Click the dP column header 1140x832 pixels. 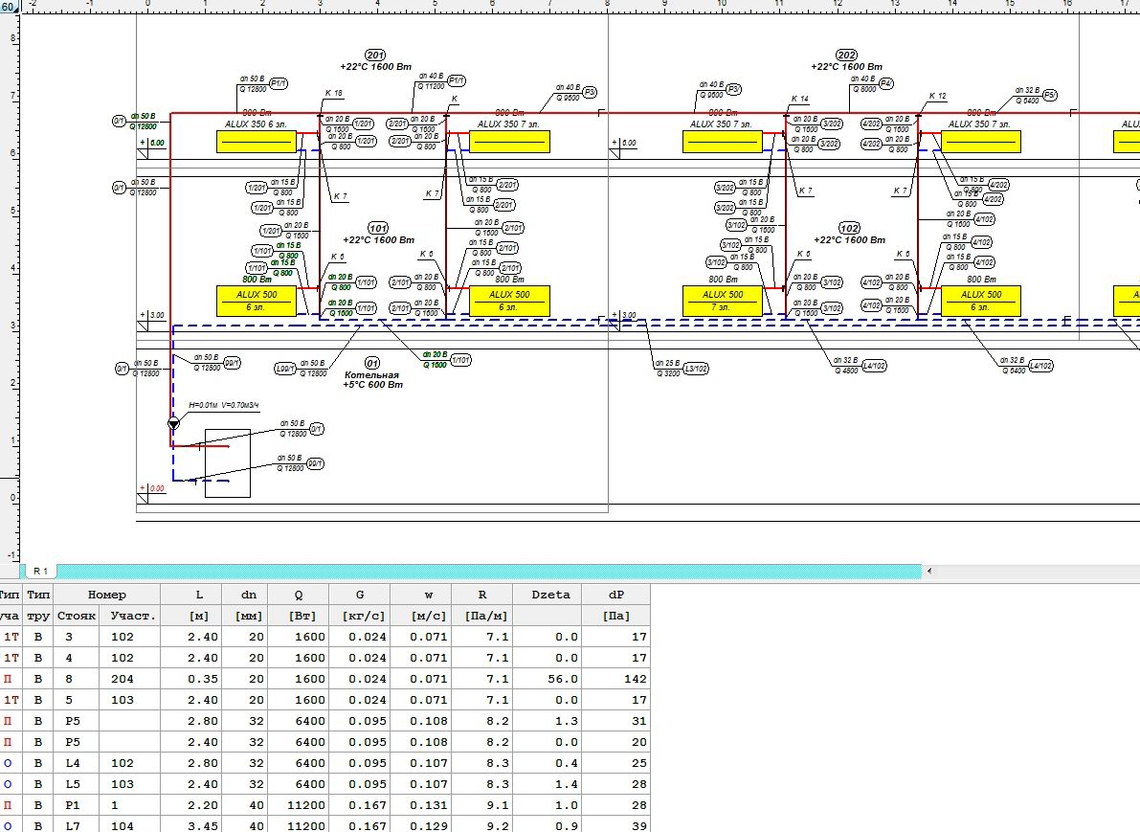(x=617, y=595)
